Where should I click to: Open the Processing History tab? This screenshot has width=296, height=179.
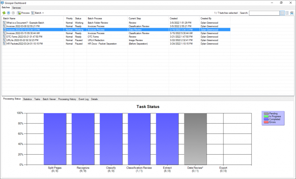(67, 99)
